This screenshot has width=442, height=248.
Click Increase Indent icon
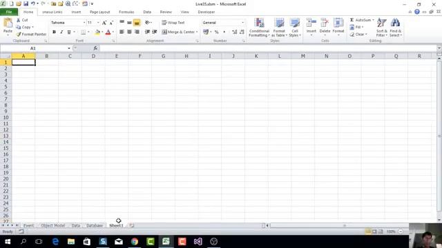155,32
